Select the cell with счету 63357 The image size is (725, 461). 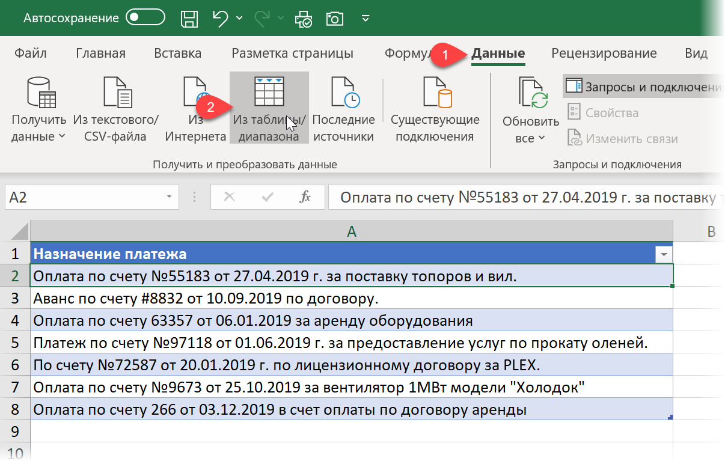(x=352, y=320)
